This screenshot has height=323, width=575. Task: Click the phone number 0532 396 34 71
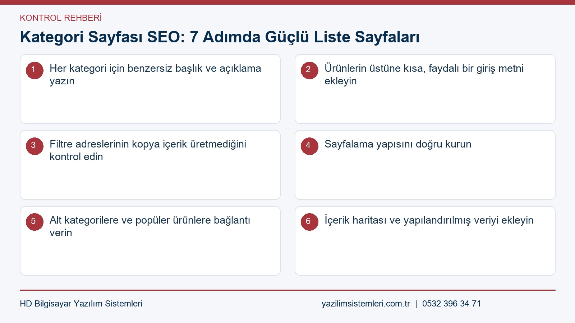click(451, 304)
